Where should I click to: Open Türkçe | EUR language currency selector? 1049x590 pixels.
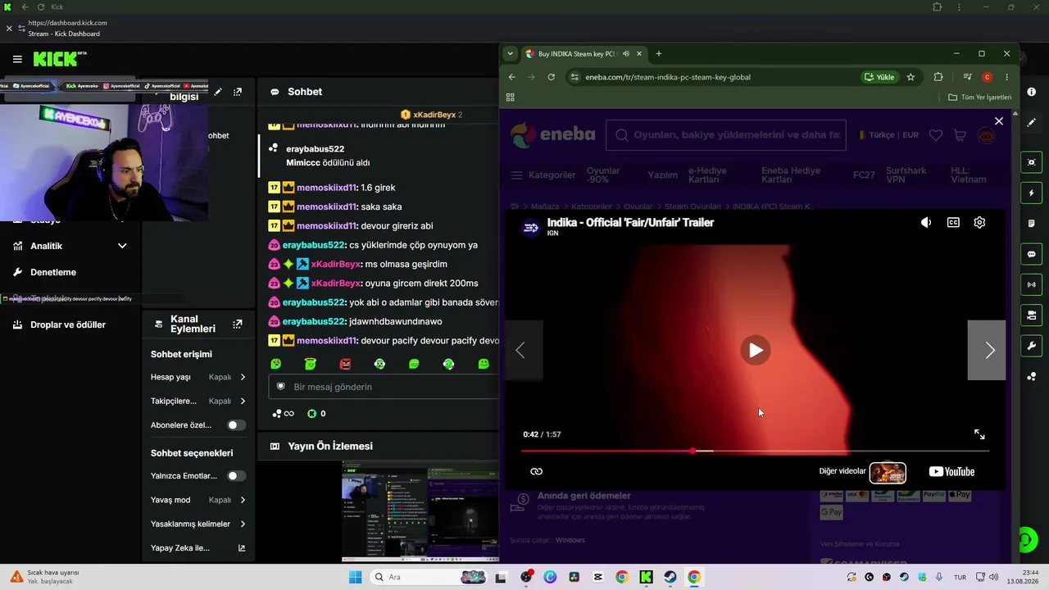click(x=888, y=135)
